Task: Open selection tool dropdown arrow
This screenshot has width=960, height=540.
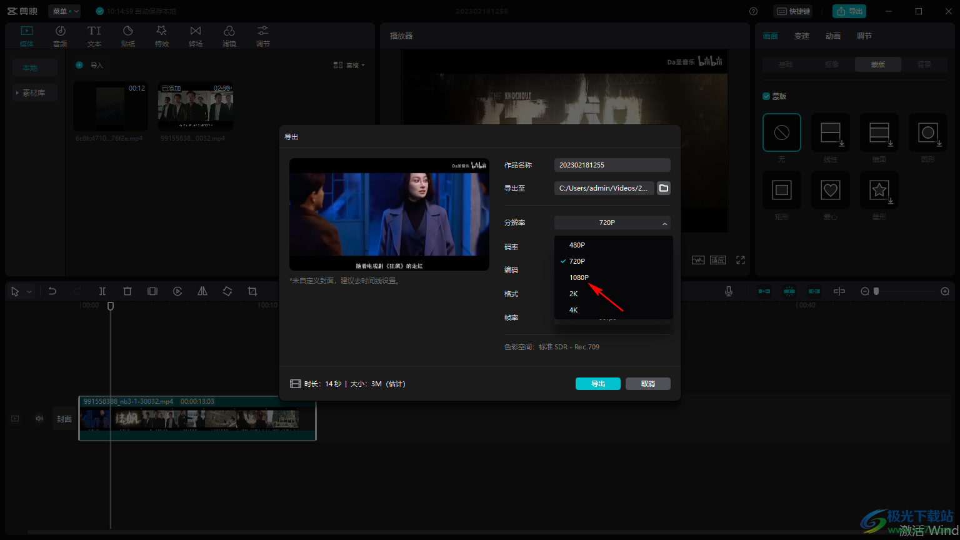Action: [29, 292]
